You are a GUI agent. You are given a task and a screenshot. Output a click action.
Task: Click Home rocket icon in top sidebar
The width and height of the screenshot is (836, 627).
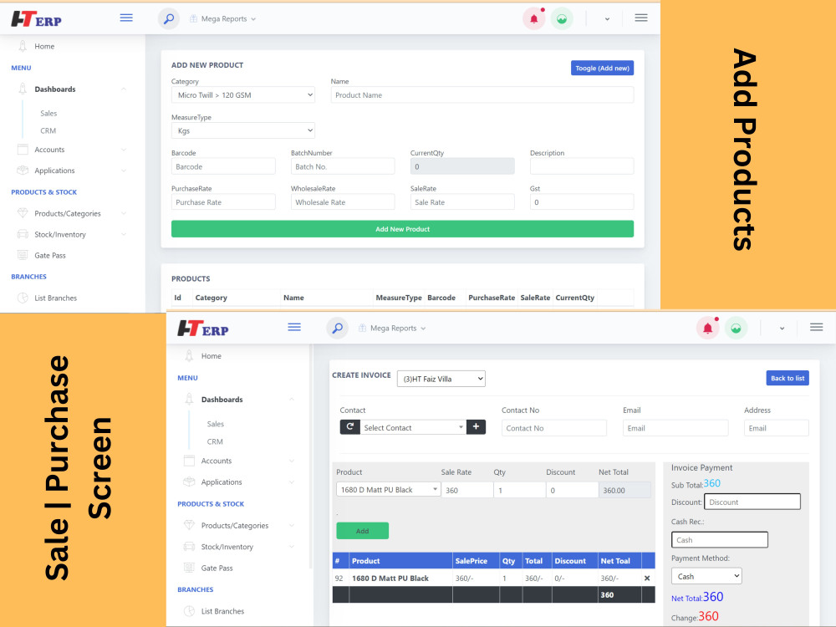coord(23,46)
